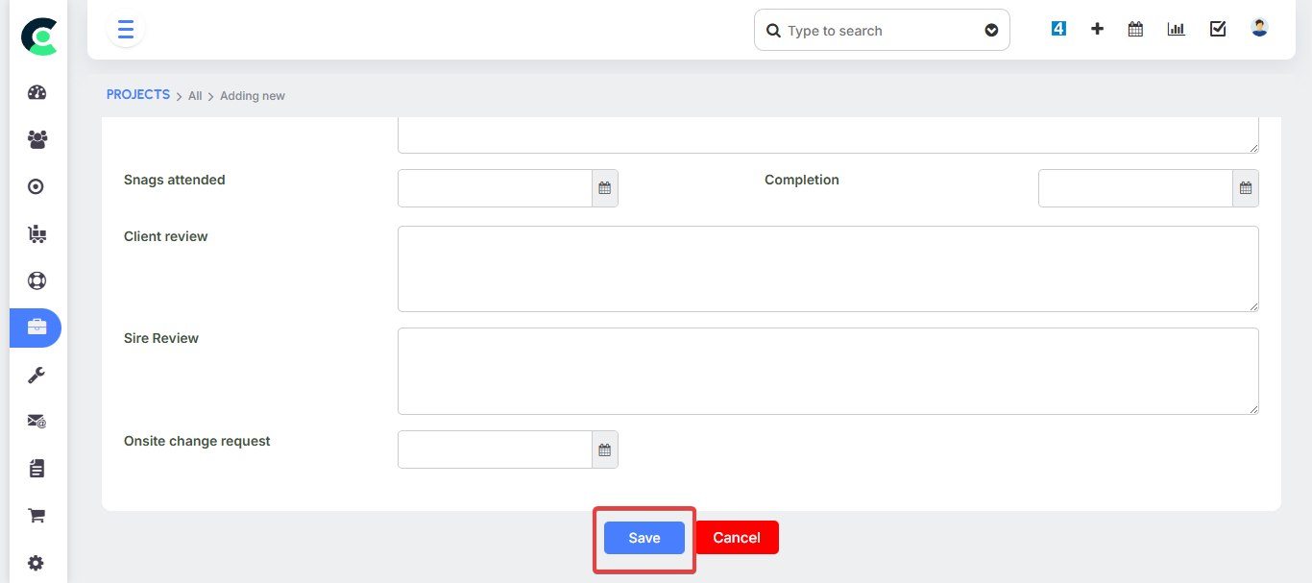Click the life ring support icon
Screen dimensions: 1312x583
(x=36, y=280)
